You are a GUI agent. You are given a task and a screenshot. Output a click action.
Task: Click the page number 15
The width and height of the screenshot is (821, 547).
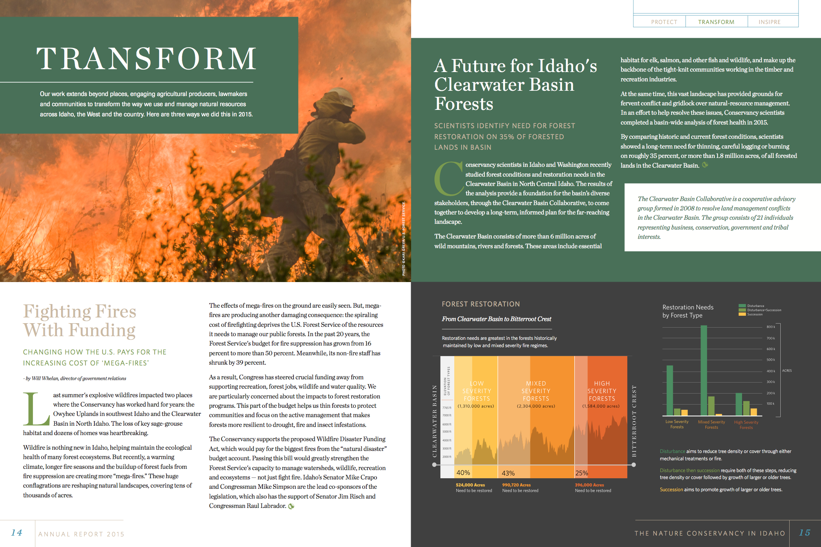coord(804,533)
